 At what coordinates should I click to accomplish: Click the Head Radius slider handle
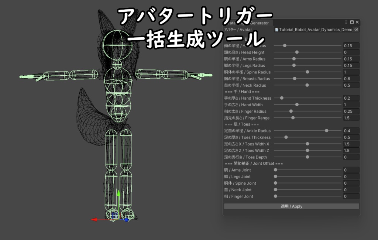click(285, 45)
